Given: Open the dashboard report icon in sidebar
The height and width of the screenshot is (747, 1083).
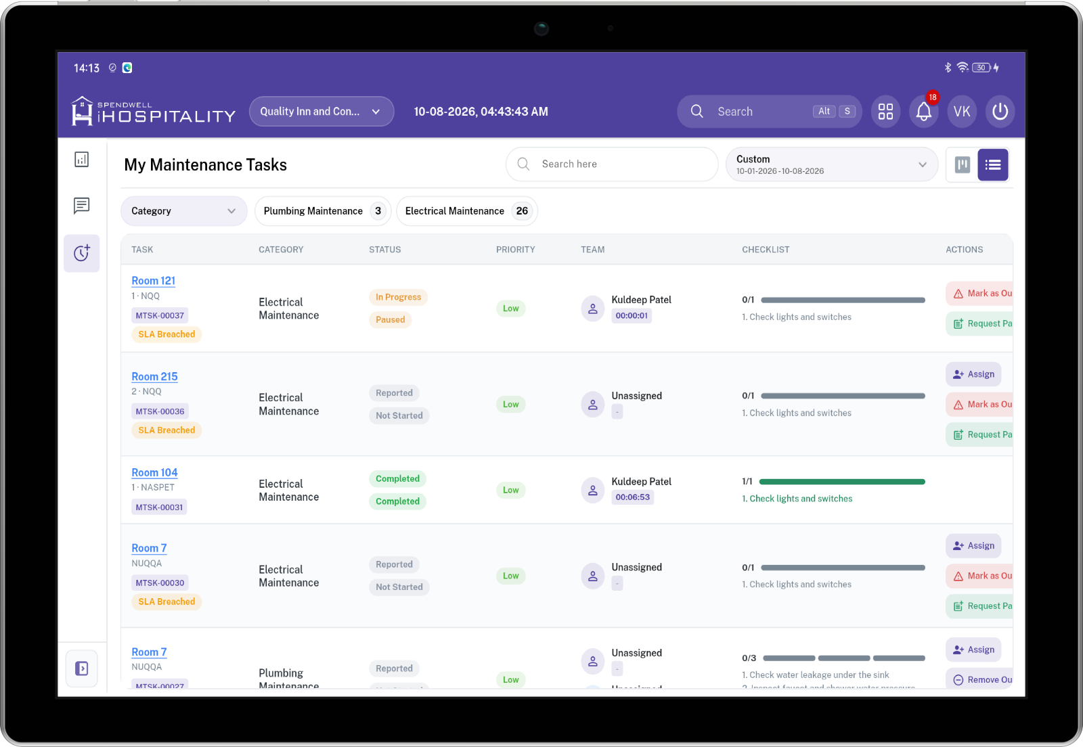Looking at the screenshot, I should [x=81, y=160].
